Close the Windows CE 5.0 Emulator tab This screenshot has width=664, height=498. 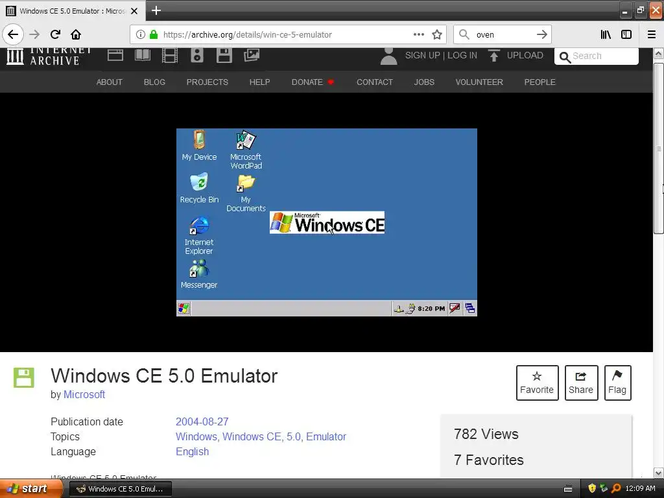[134, 11]
